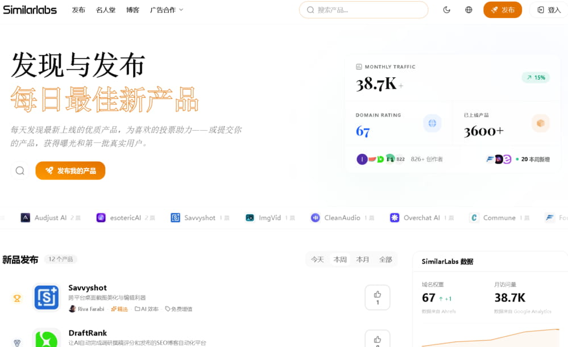Click the ImgVid ticker icon
The height and width of the screenshot is (347, 568).
click(250, 218)
